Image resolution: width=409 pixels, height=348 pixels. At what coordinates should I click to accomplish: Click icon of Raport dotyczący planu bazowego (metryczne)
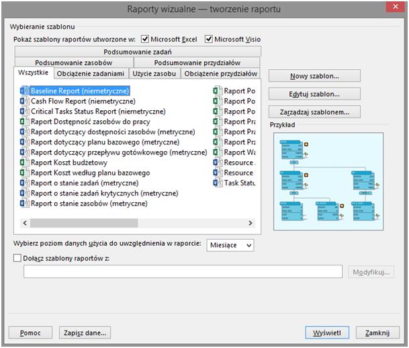coord(25,142)
